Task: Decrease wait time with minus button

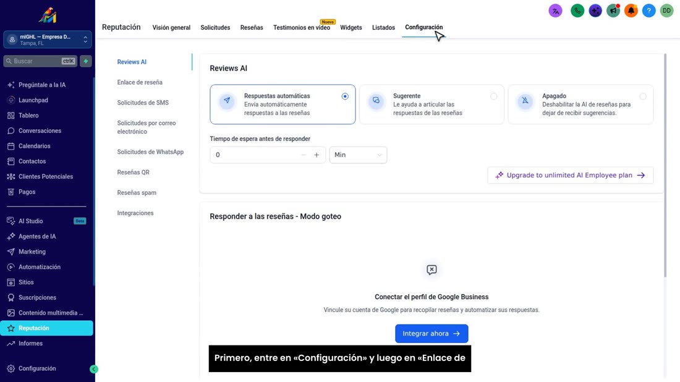Action: (x=304, y=155)
